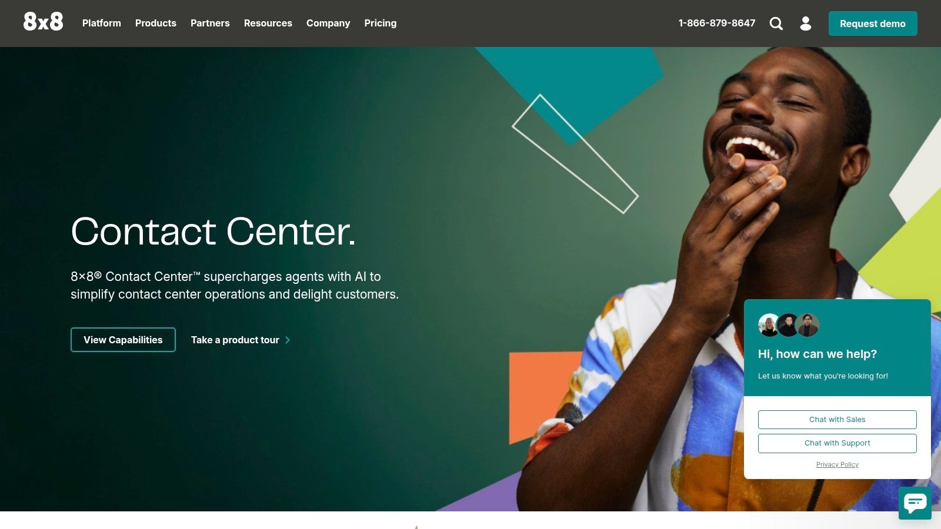Viewport: 941px width, 529px height.
Task: Start Chat with Support
Action: pos(837,443)
